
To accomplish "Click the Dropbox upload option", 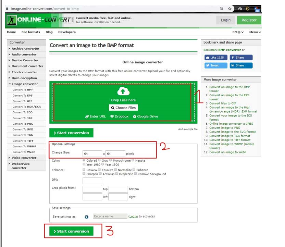I will coord(119,116).
